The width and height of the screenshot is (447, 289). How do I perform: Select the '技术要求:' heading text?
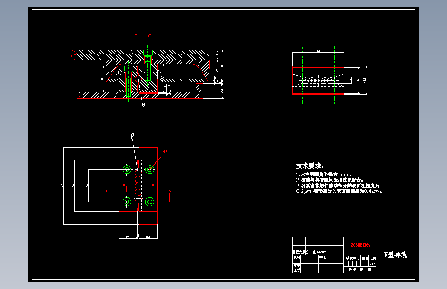click(x=309, y=166)
